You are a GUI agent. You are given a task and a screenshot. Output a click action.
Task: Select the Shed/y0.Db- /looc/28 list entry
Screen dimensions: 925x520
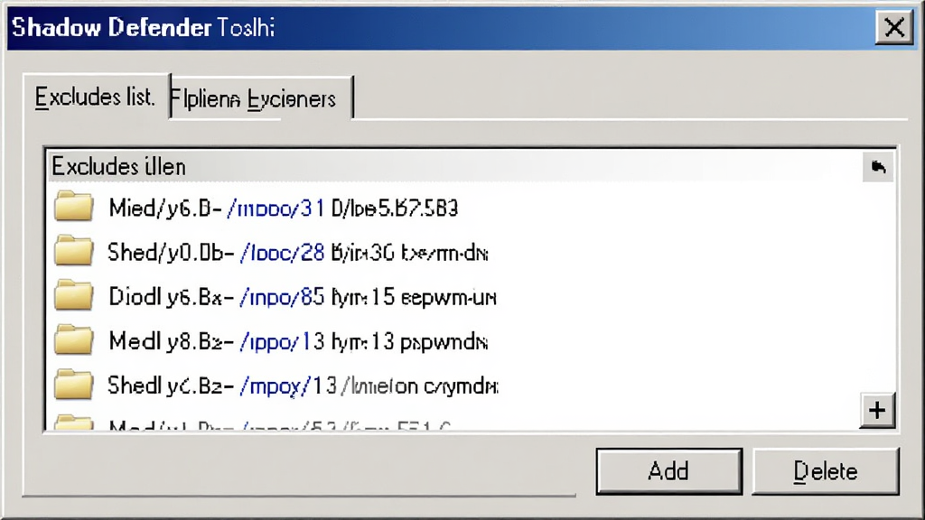click(x=471, y=253)
